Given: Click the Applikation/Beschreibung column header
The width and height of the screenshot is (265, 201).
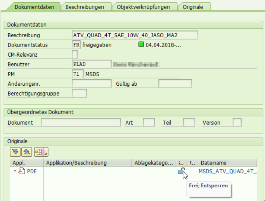Looking at the screenshot, I should point(88,163).
